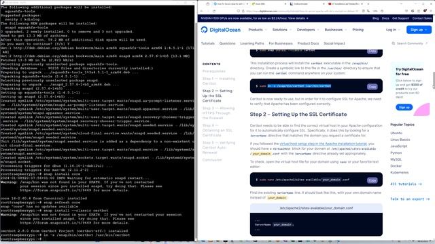The image size is (435, 244).
Task: Click Contact Sales link
Action: pyautogui.click(x=421, y=18)
